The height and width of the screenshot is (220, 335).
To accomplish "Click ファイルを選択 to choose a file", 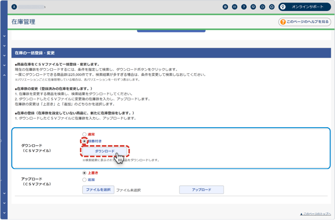I will coord(98,190).
